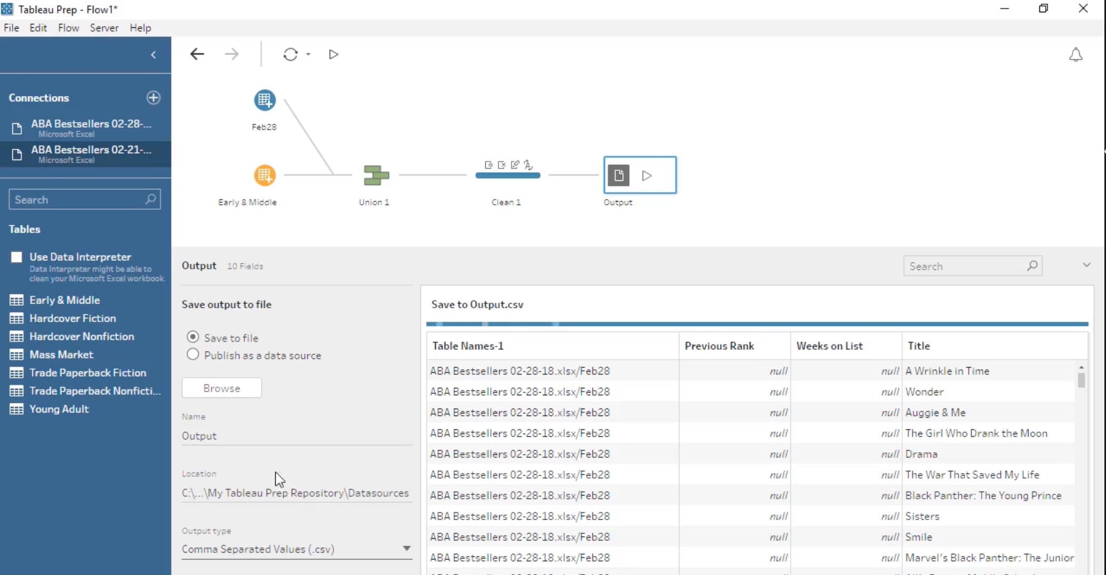This screenshot has height=575, width=1106.
Task: Click the Output pane search field
Action: click(x=973, y=266)
